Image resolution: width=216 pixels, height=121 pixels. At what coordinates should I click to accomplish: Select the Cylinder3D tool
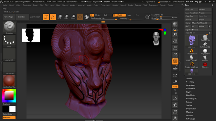click(x=205, y=38)
